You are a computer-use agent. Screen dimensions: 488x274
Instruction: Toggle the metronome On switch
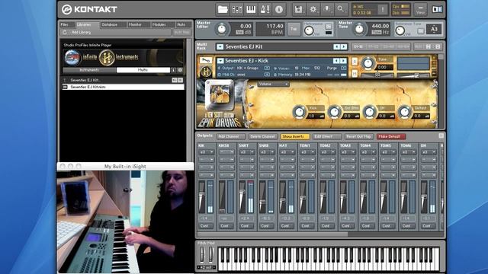pyautogui.click(x=329, y=27)
